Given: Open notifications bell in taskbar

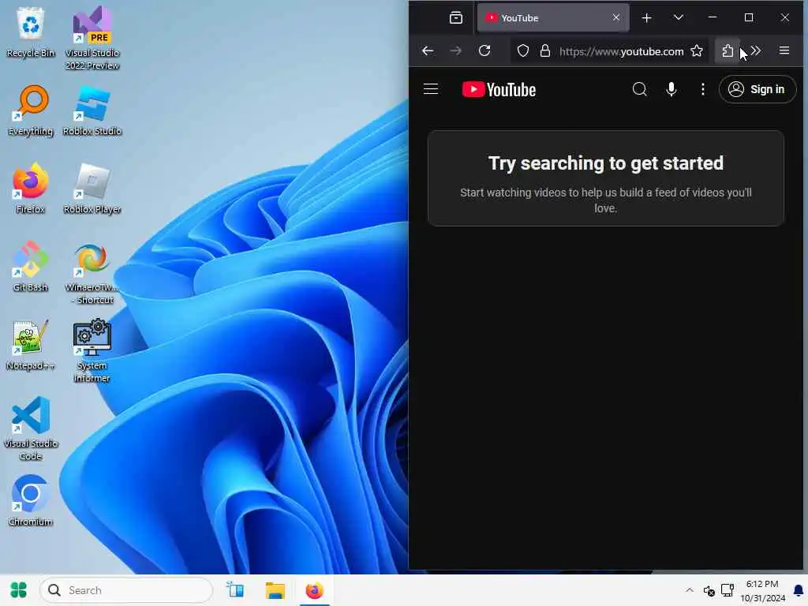Looking at the screenshot, I should [799, 590].
